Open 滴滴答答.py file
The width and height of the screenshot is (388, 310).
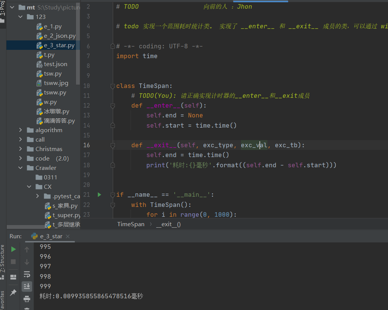click(56, 121)
